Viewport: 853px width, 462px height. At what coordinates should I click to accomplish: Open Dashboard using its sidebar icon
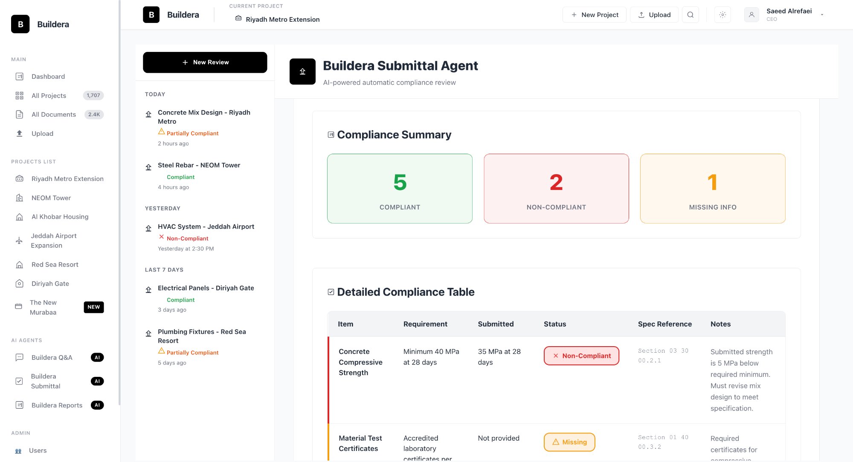click(19, 76)
